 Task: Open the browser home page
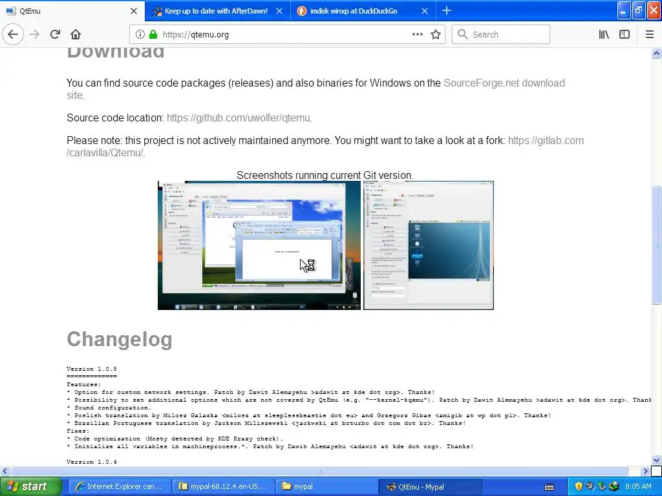(76, 34)
